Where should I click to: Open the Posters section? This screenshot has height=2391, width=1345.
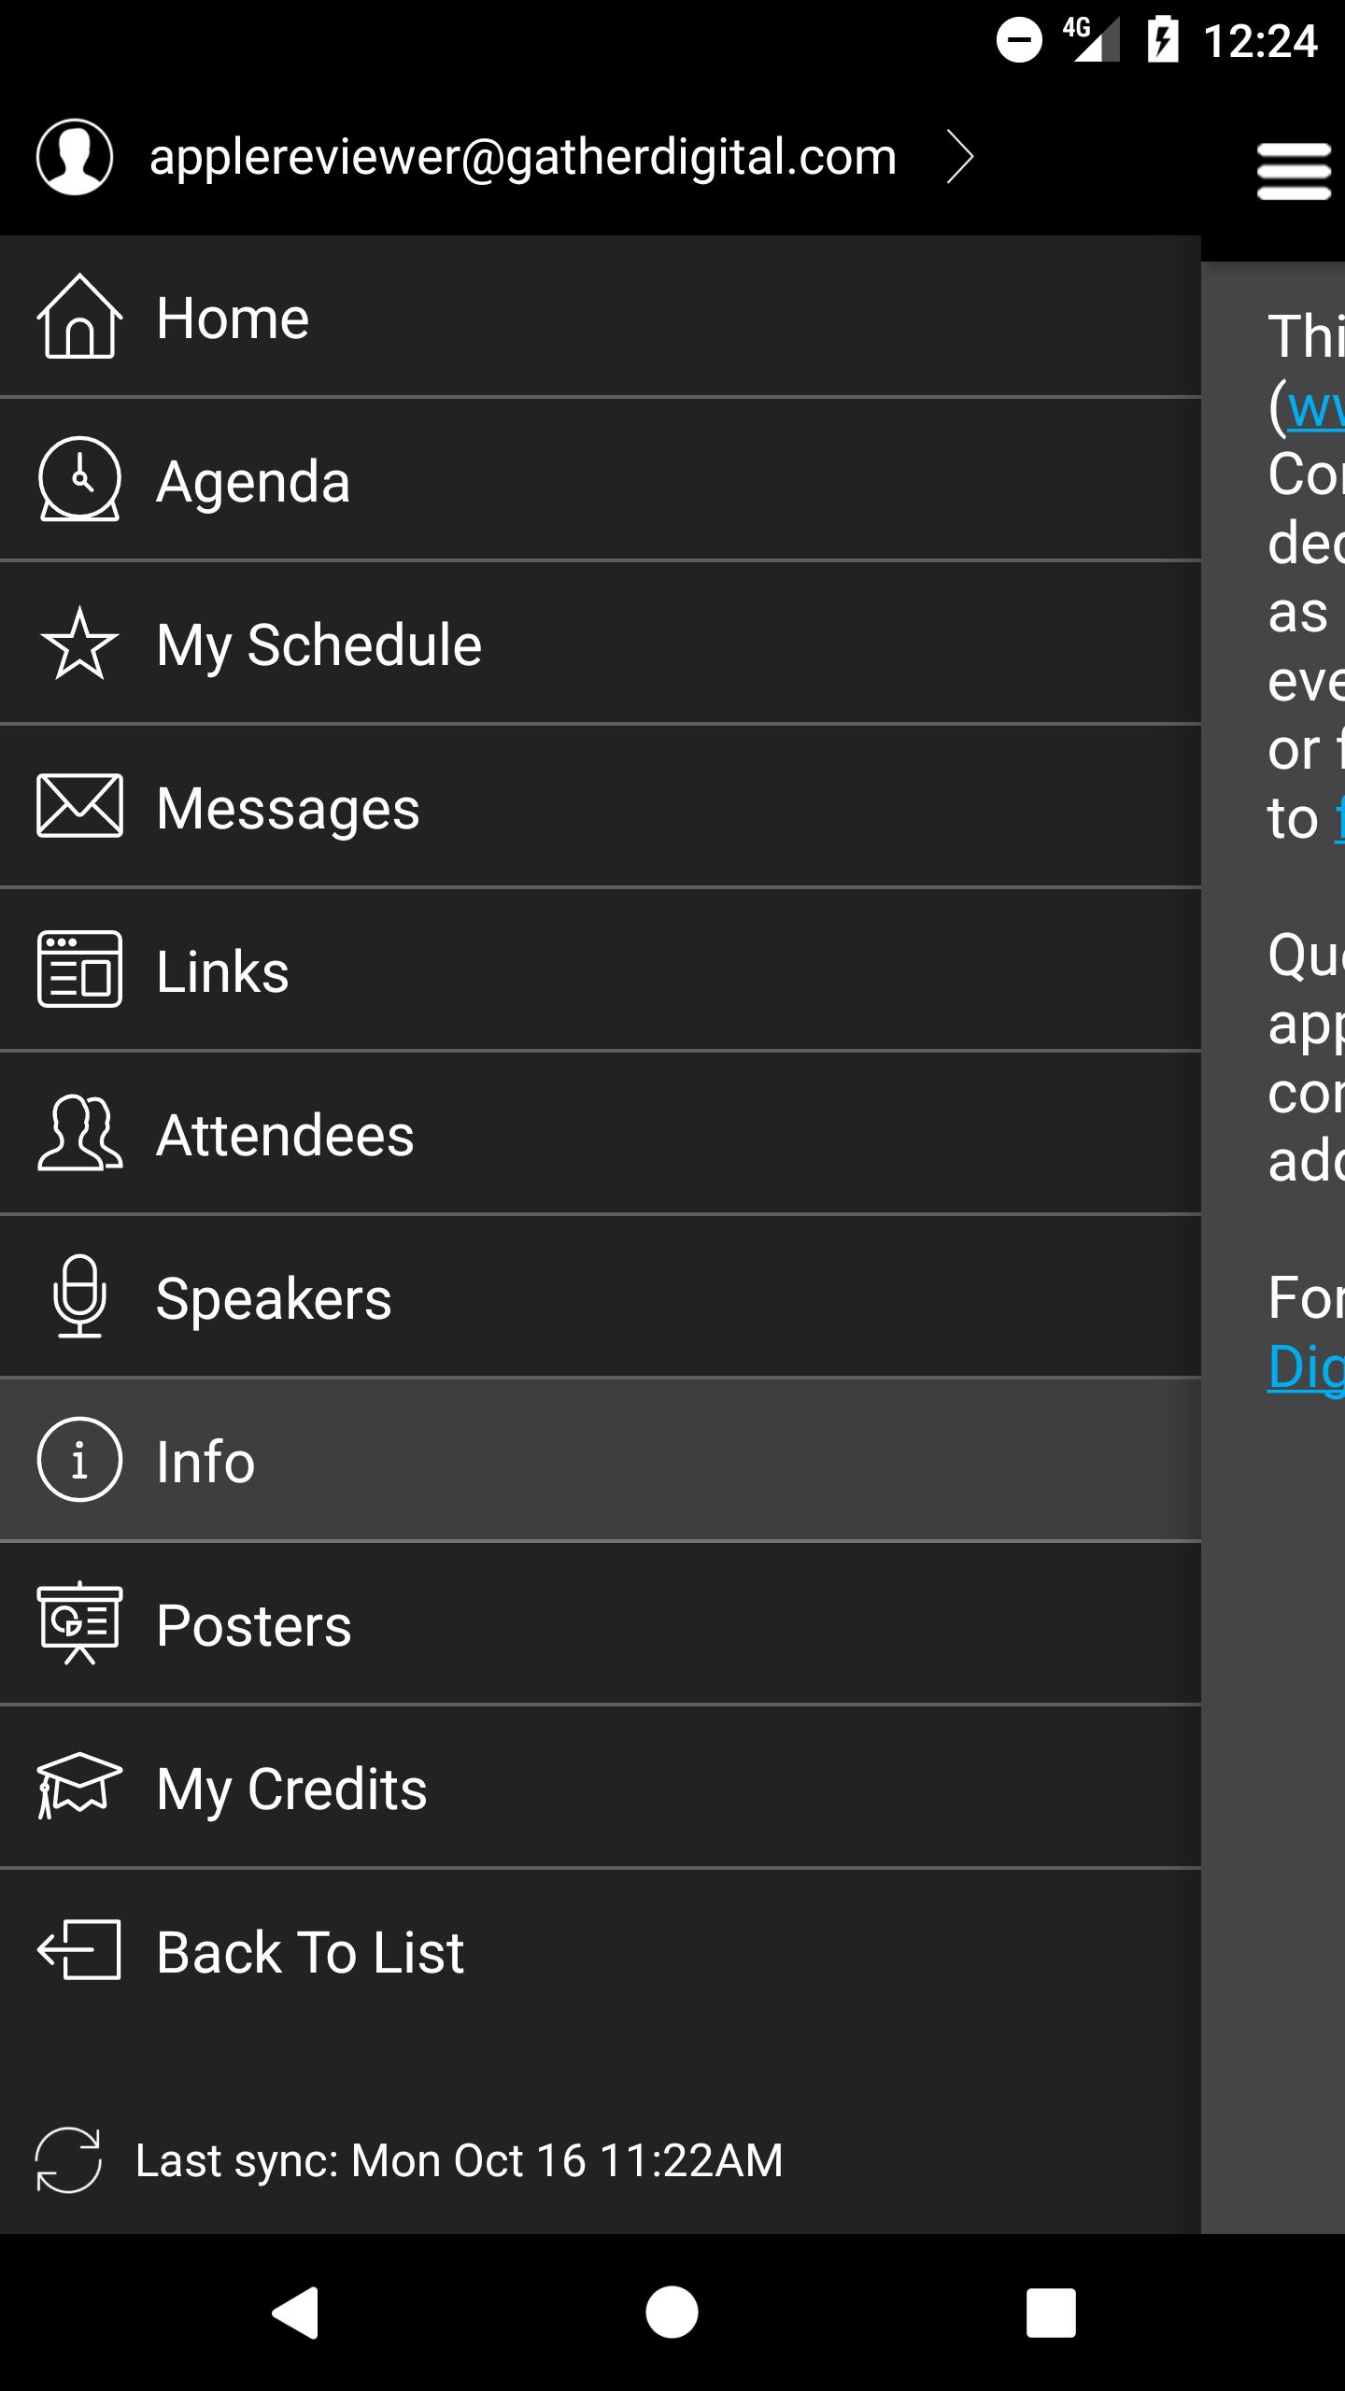[598, 1624]
